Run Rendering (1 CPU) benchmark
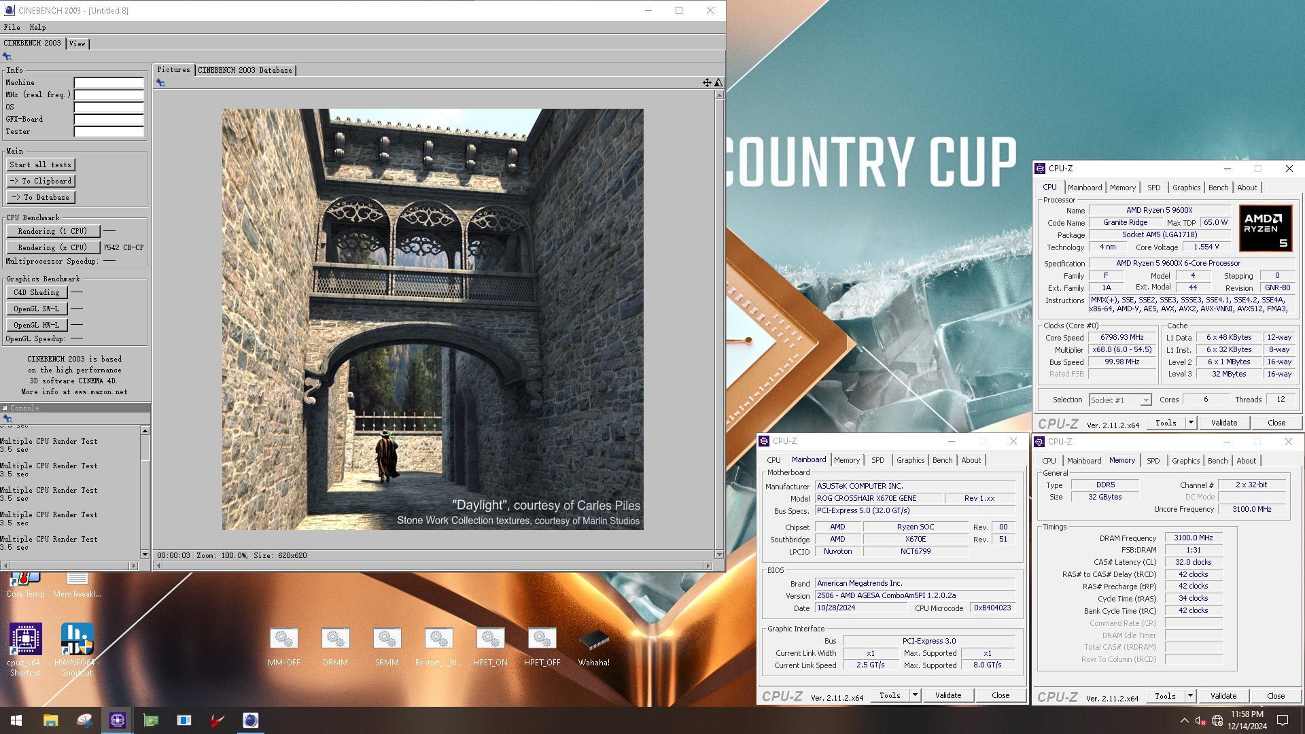The image size is (1305, 734). click(x=53, y=231)
